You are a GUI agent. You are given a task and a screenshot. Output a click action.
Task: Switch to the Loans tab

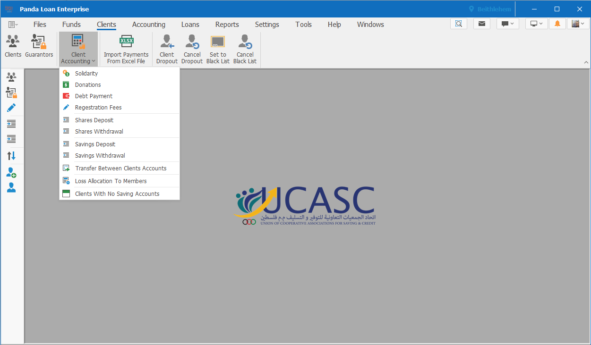(x=190, y=25)
